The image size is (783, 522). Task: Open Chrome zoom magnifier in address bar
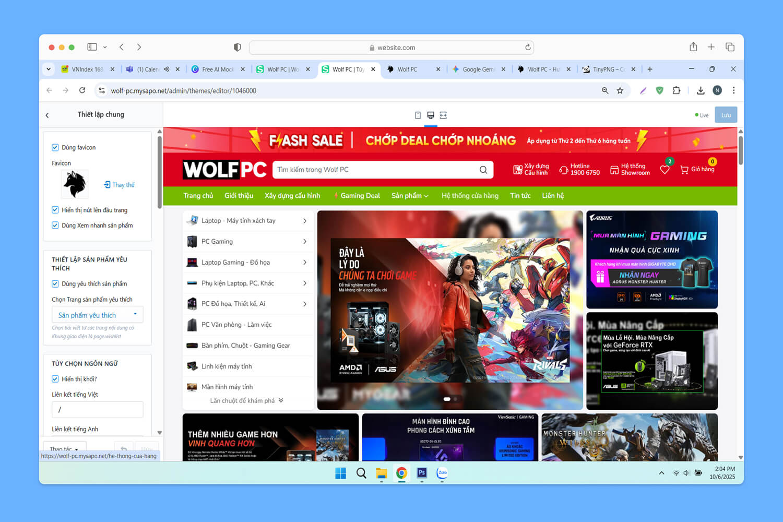605,90
